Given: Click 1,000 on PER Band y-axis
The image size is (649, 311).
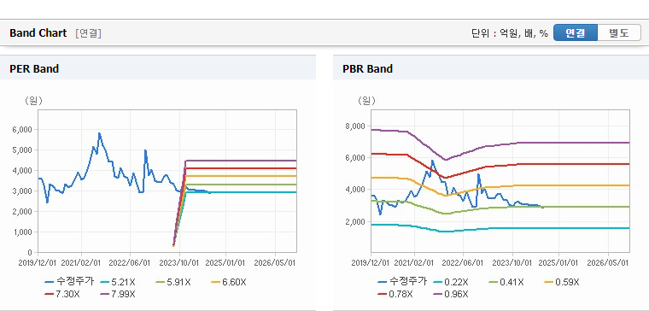Looking at the screenshot, I should click(x=24, y=232).
